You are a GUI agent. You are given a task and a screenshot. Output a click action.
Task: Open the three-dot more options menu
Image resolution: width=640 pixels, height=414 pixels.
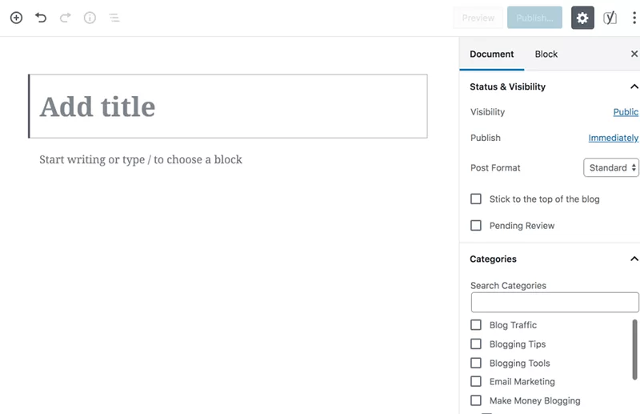tap(634, 18)
